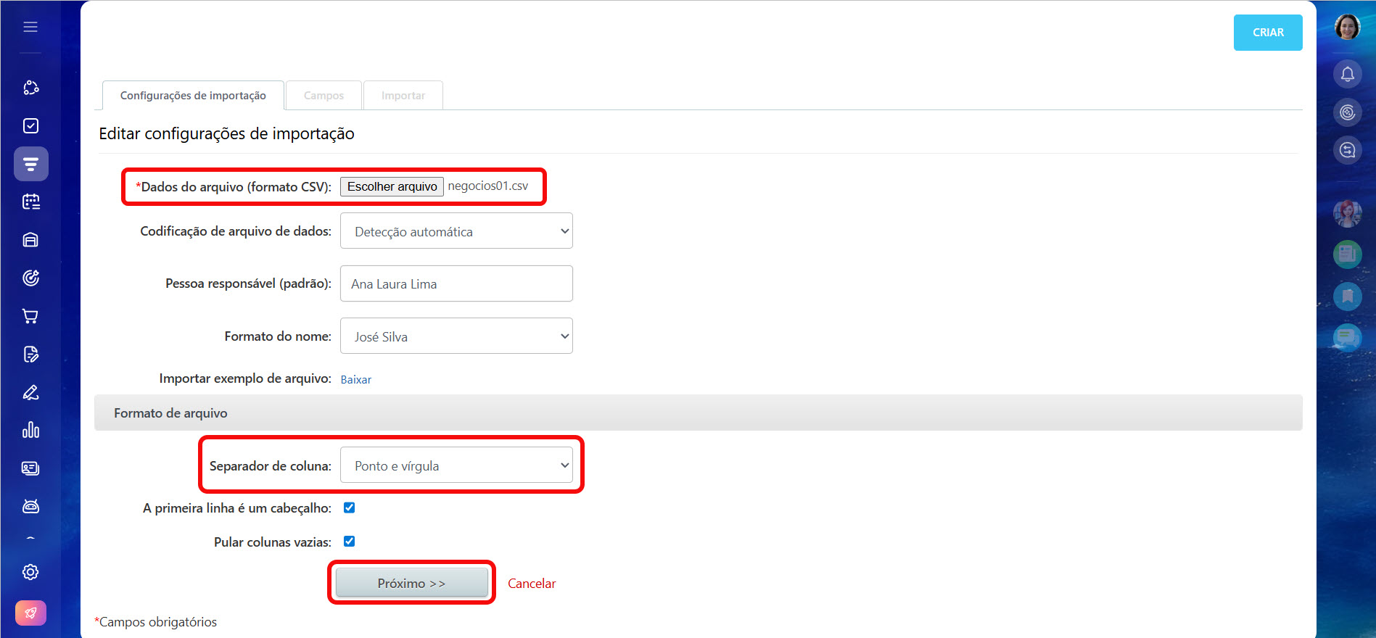1376x638 pixels.
Task: Click the Próximo >> button
Action: pyautogui.click(x=411, y=583)
